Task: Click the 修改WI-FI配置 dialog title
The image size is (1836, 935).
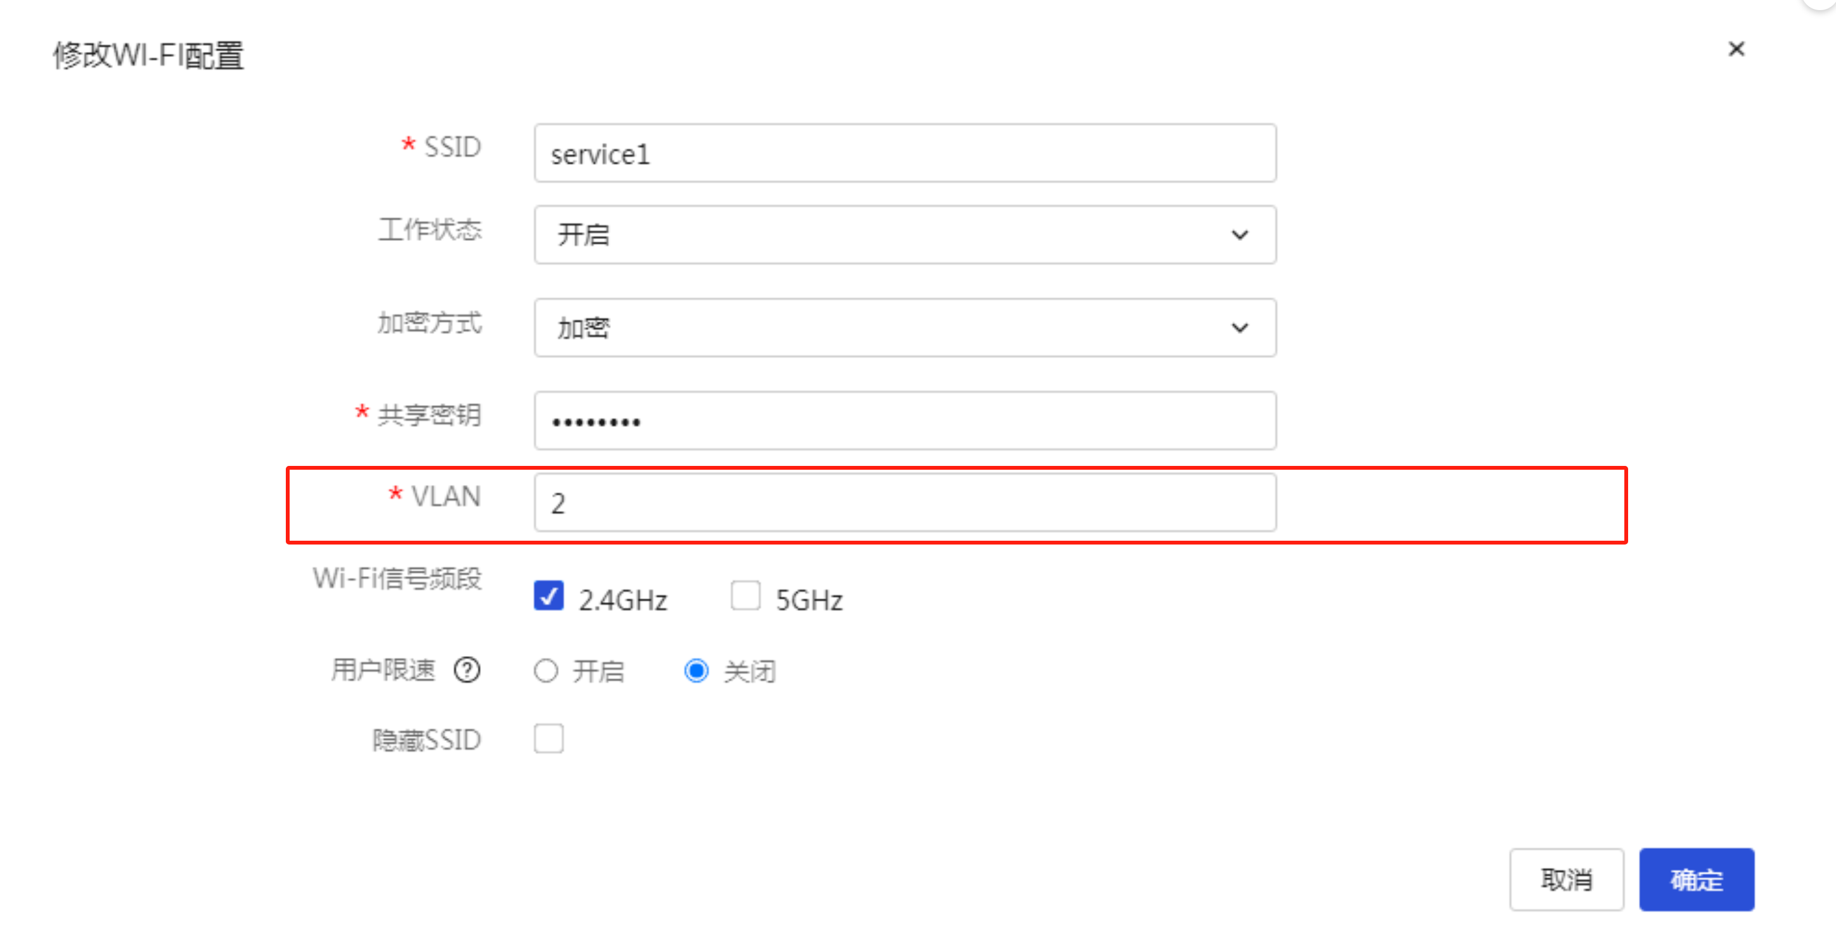Action: coord(148,55)
